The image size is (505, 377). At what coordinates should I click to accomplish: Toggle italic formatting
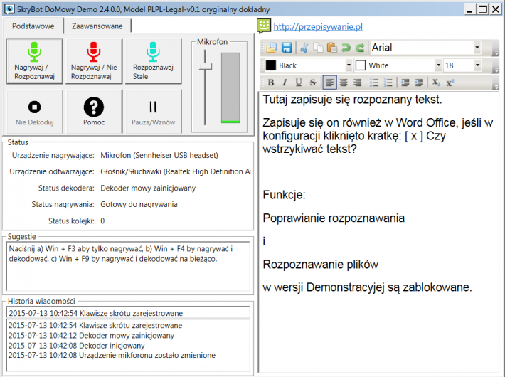(285, 83)
